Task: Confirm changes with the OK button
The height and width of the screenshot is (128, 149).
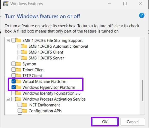Action: [x=105, y=122]
